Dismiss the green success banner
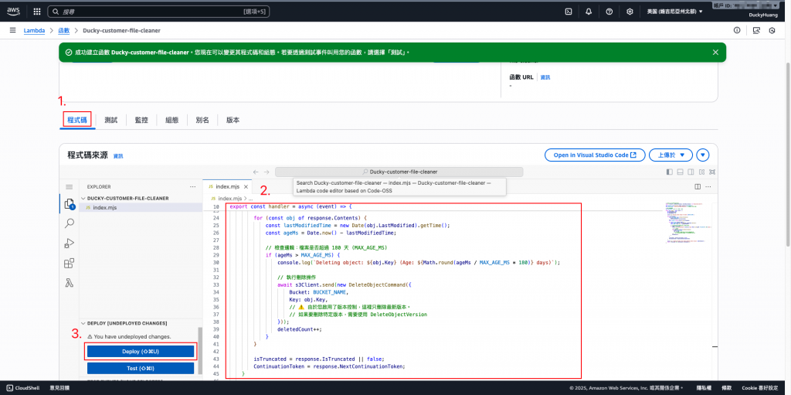The image size is (791, 395). click(715, 52)
